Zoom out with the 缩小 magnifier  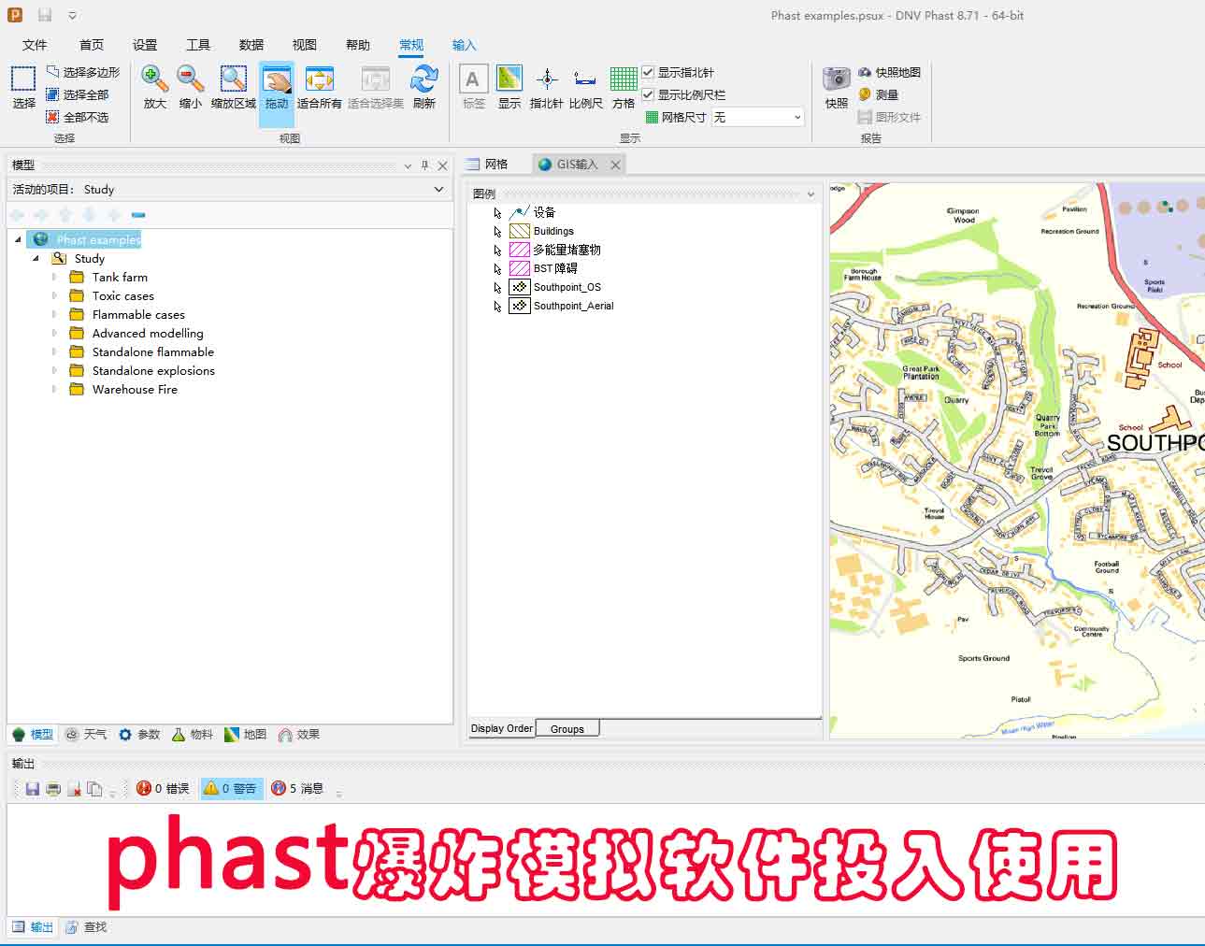pyautogui.click(x=190, y=87)
